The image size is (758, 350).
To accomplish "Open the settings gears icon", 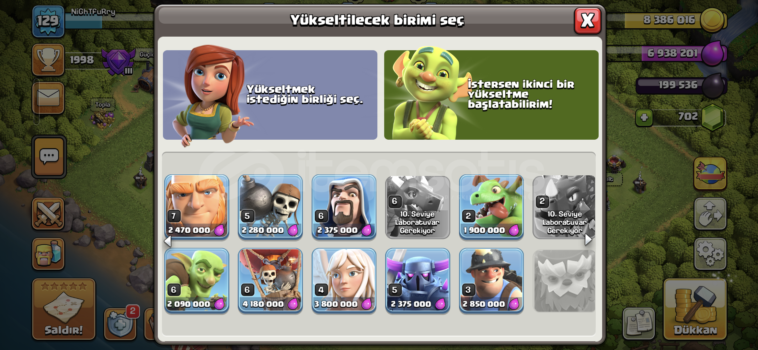I will [710, 254].
